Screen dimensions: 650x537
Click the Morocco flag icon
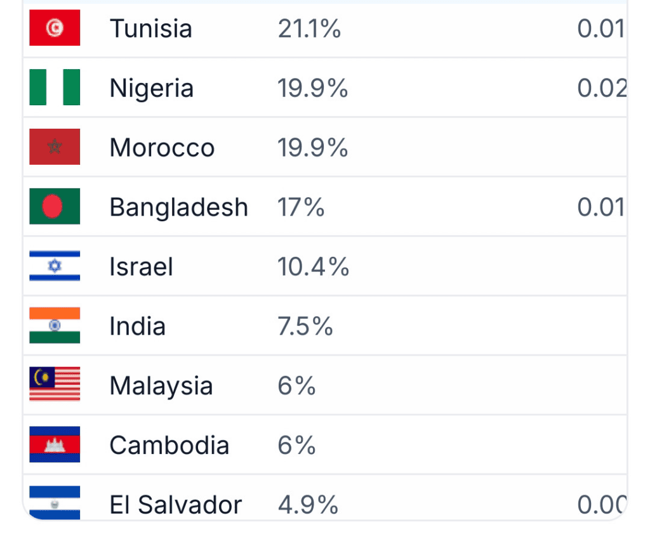point(55,146)
